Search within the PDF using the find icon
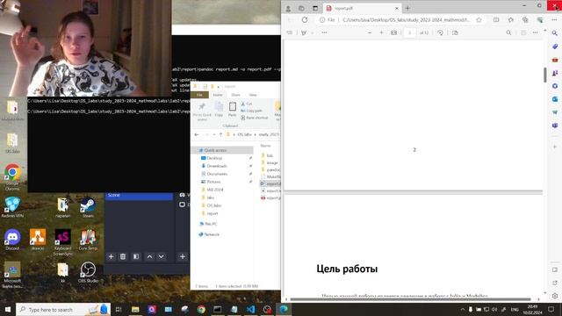562x316 pixels. click(508, 32)
